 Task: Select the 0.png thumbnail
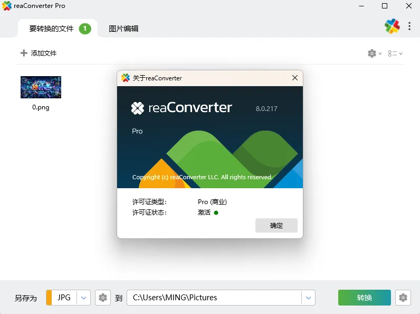41,87
